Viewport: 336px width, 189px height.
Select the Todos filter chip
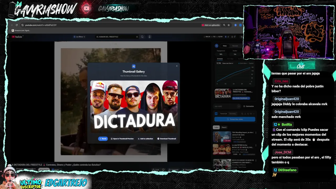tap(216, 127)
